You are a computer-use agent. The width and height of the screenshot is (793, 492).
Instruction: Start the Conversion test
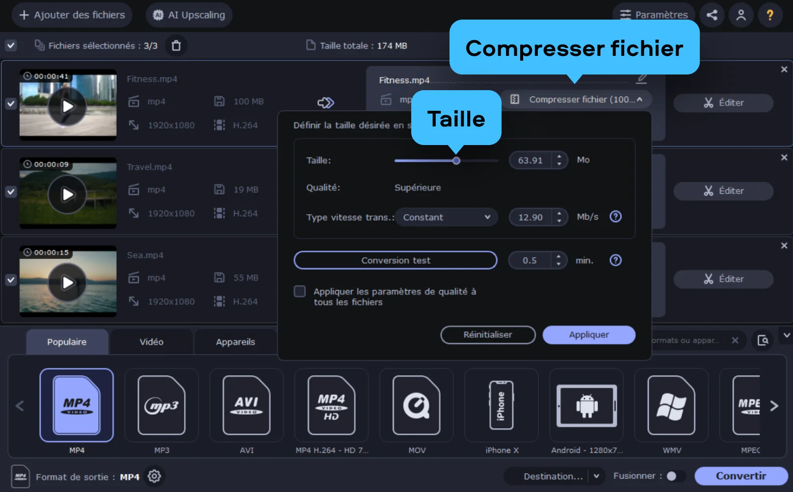(x=396, y=260)
